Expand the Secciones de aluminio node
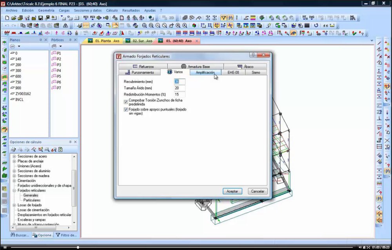The width and height of the screenshot is (392, 250). (14, 171)
